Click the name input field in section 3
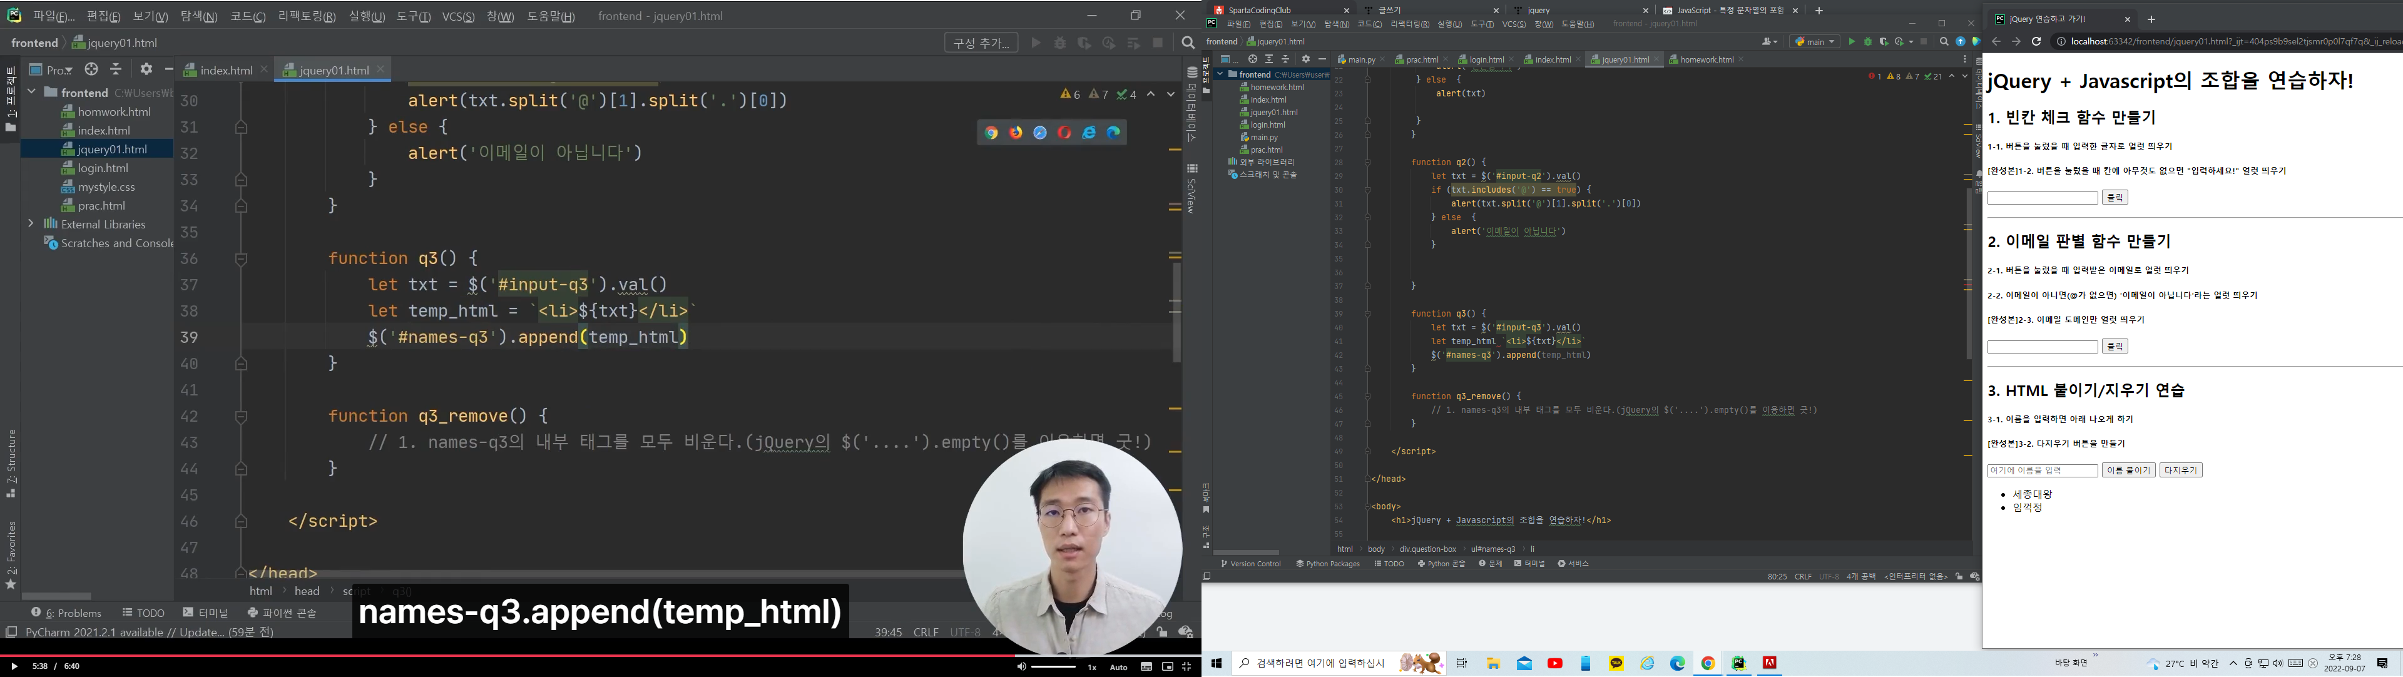The width and height of the screenshot is (2403, 677). pyautogui.click(x=2043, y=471)
